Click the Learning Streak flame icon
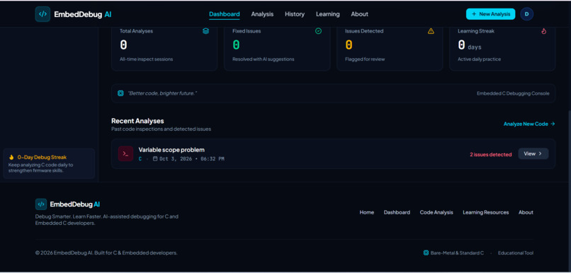Image resolution: width=571 pixels, height=273 pixels. [x=543, y=31]
